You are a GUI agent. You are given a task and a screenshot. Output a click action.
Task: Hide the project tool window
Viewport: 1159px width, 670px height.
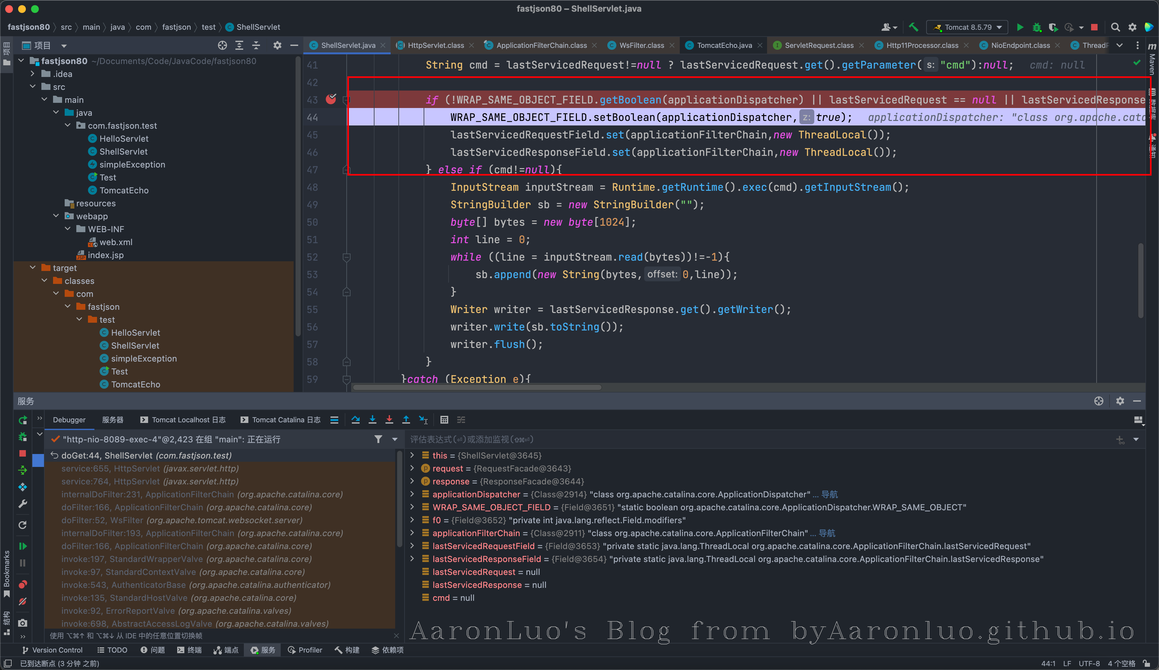[x=294, y=45]
